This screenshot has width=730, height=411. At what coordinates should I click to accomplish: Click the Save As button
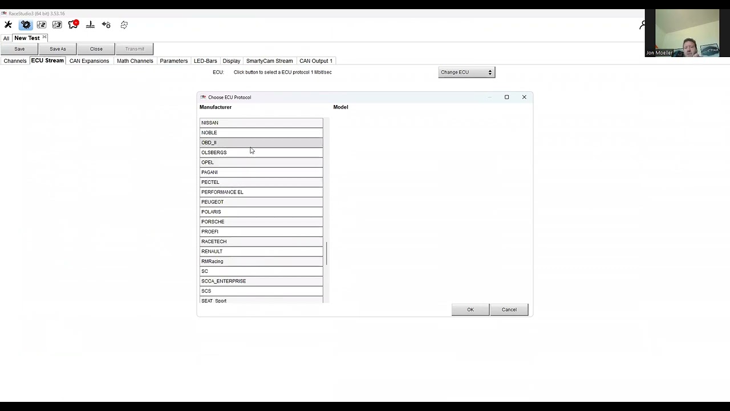tap(58, 49)
